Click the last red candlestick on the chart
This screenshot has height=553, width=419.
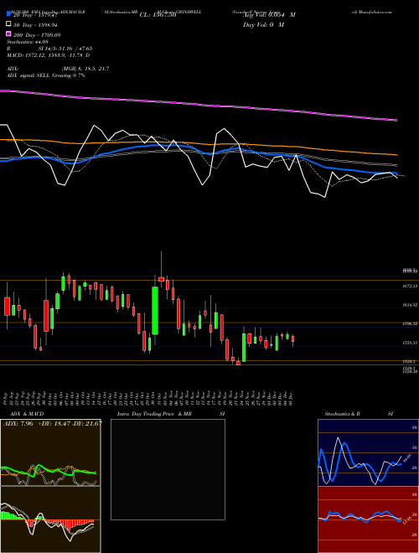point(292,339)
